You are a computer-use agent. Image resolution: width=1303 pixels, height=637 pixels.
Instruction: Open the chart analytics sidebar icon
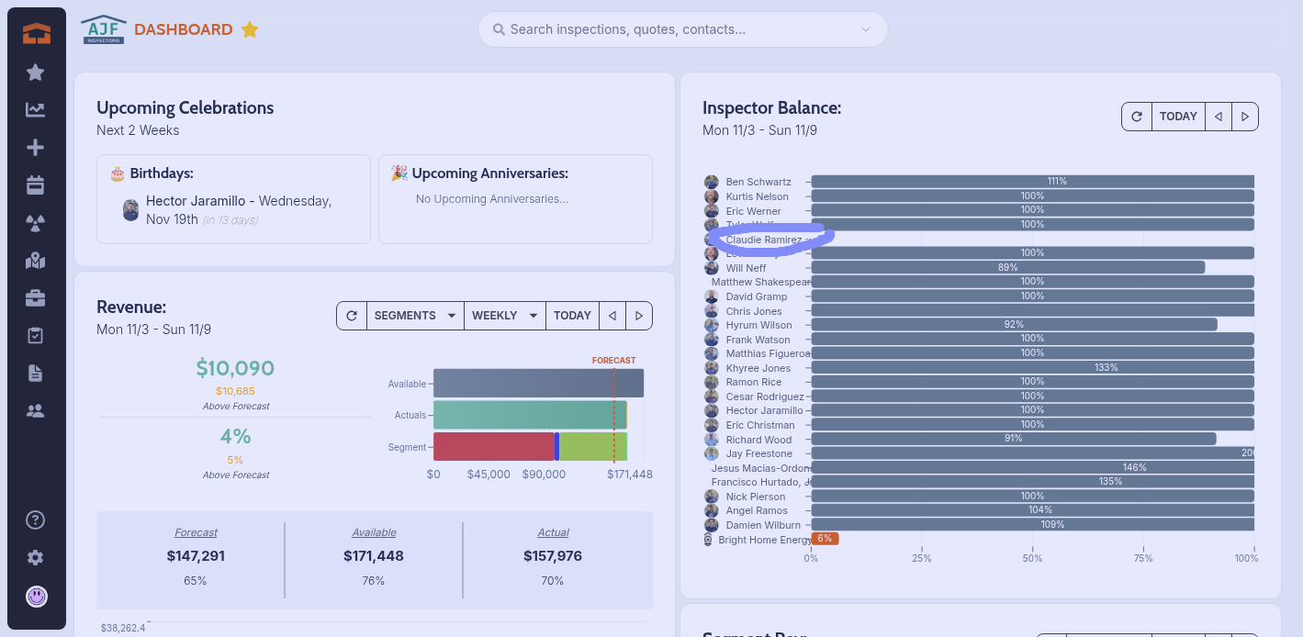pyautogui.click(x=36, y=110)
